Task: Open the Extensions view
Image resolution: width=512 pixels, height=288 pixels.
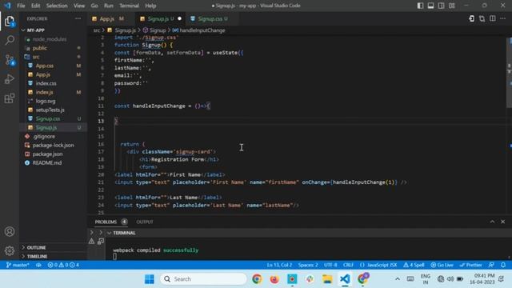Action: click(x=10, y=98)
